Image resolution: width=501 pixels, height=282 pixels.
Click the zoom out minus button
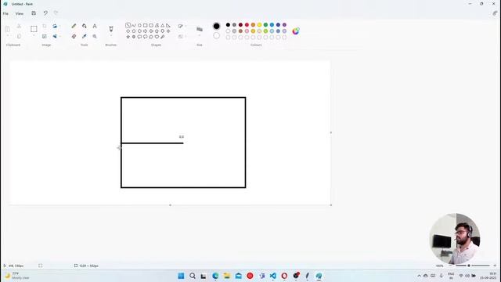click(x=451, y=266)
